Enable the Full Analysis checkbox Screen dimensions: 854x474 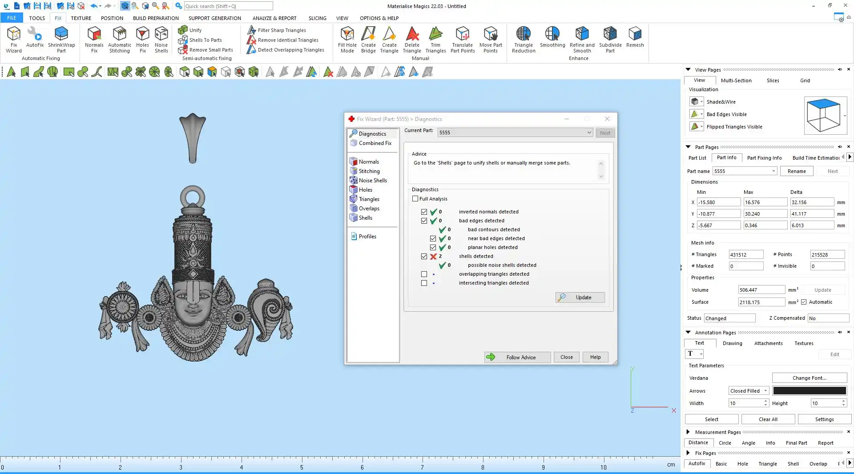415,199
